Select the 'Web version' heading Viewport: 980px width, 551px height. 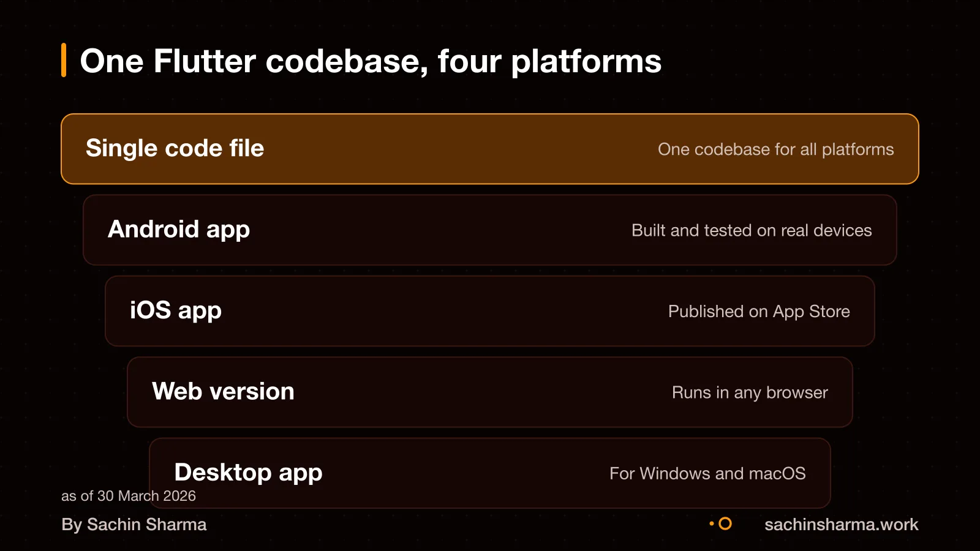click(223, 391)
